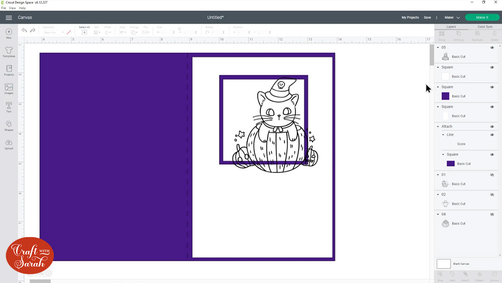This screenshot has width=502, height=283.
Task: Collapse the 01 layer group
Action: coord(438,175)
